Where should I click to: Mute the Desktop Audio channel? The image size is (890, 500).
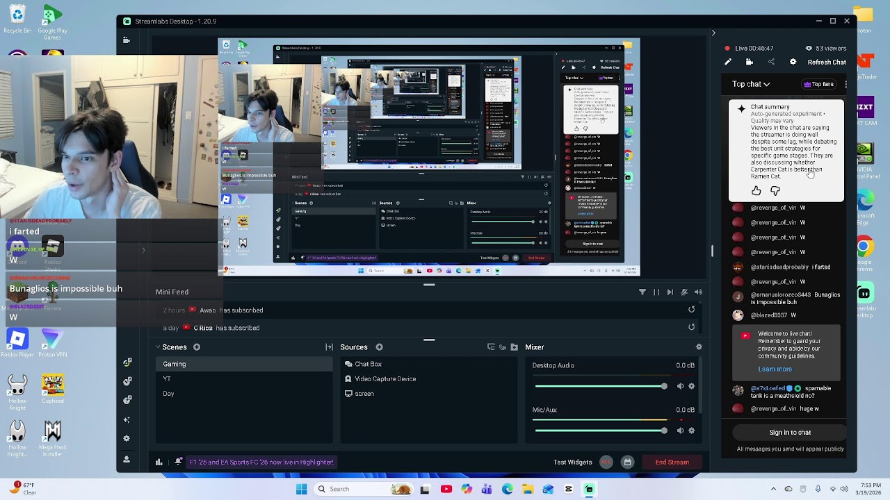point(680,386)
